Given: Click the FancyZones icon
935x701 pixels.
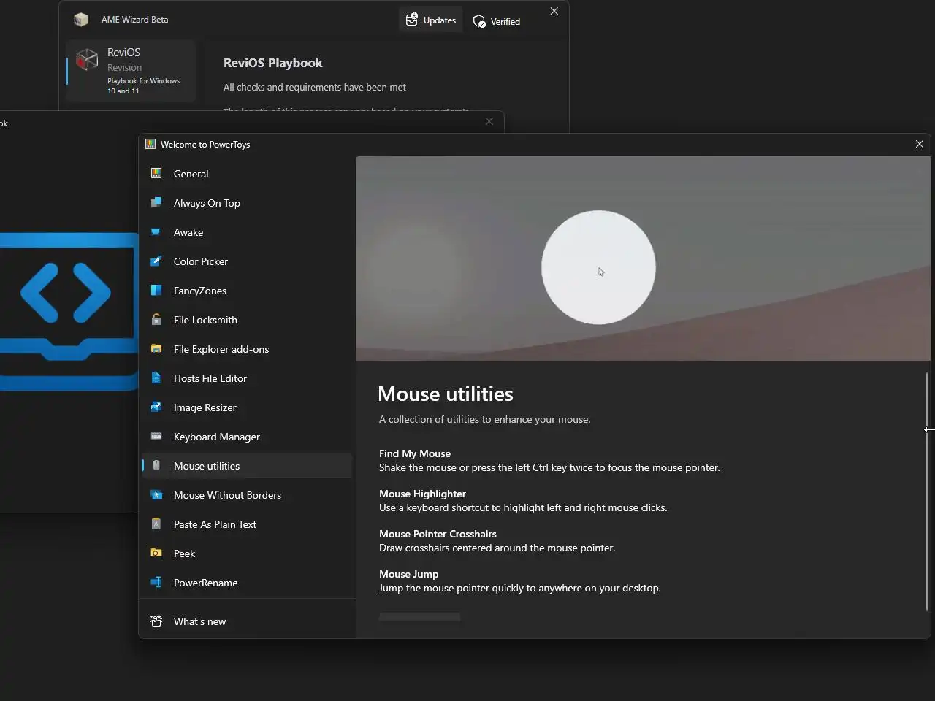Looking at the screenshot, I should point(156,291).
